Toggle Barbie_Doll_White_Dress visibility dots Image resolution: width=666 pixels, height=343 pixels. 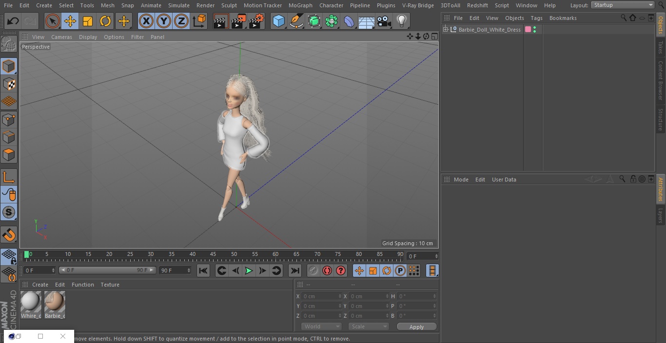tap(535, 30)
